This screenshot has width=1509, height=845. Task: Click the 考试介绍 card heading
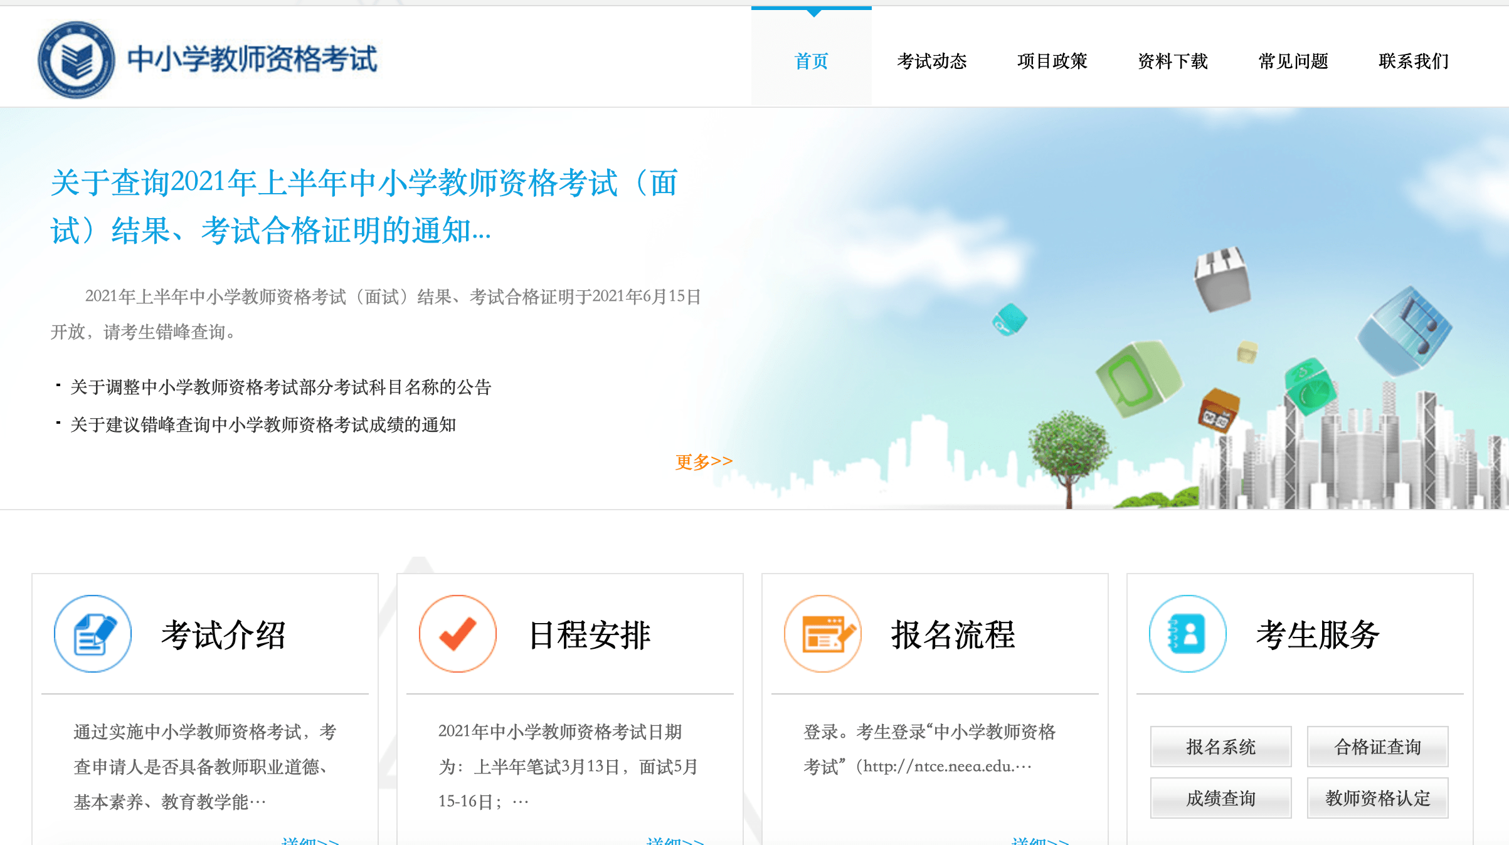[223, 634]
